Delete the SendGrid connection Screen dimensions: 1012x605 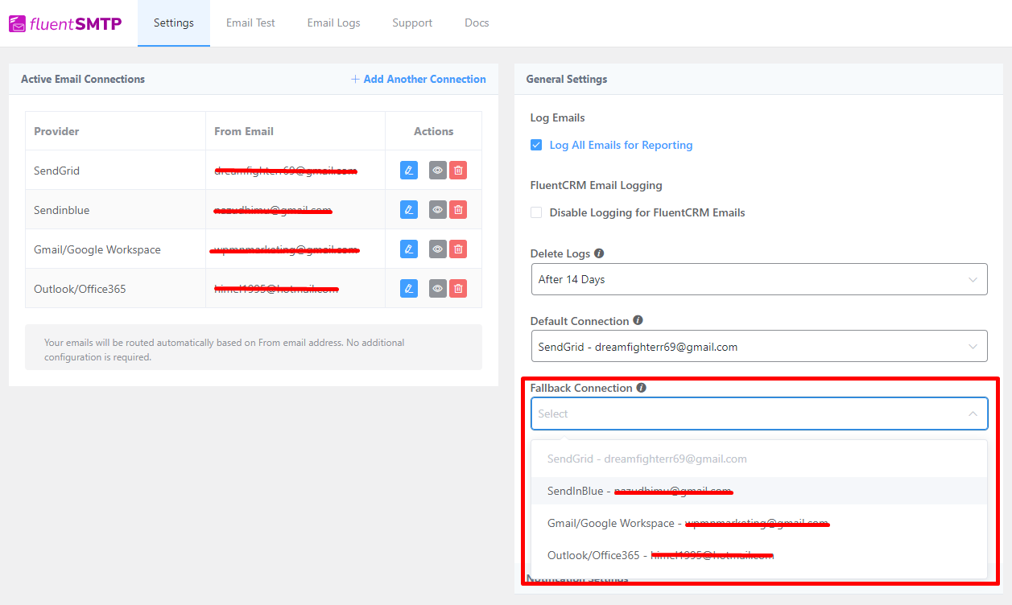point(458,170)
